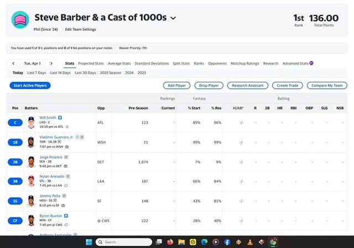
Task: Open Nolan Arenado's player note icon
Action: pyautogui.click(x=68, y=176)
